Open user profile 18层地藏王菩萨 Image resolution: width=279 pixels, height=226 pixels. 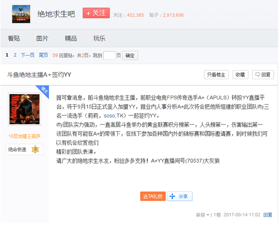click(25, 136)
